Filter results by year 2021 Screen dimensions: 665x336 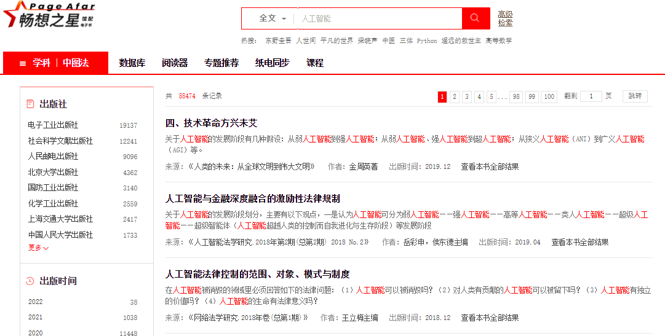coord(36,318)
